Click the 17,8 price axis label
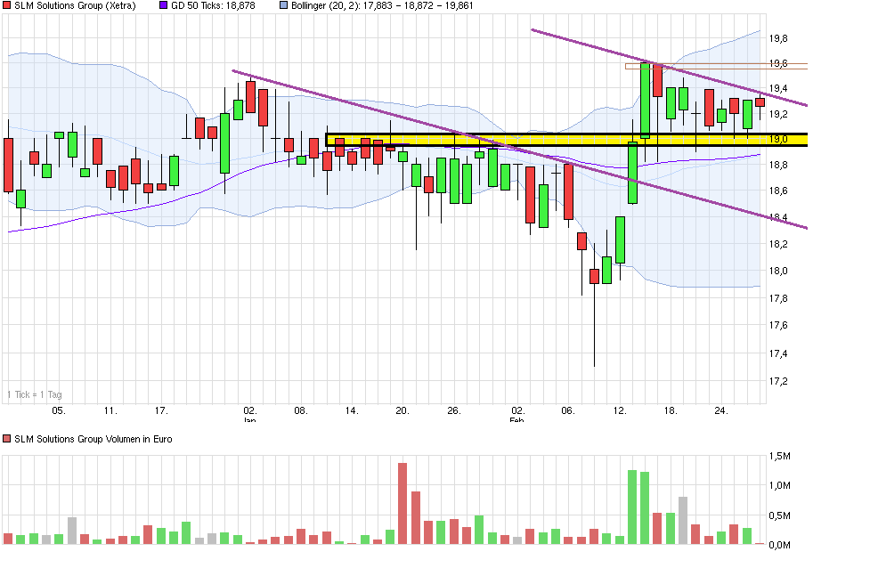 coord(778,298)
